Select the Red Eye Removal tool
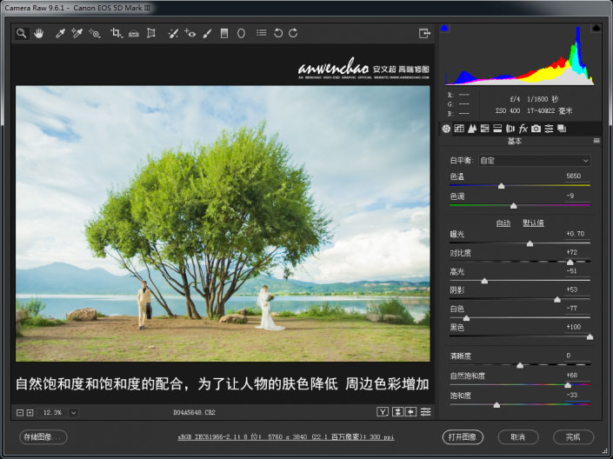 point(190,34)
